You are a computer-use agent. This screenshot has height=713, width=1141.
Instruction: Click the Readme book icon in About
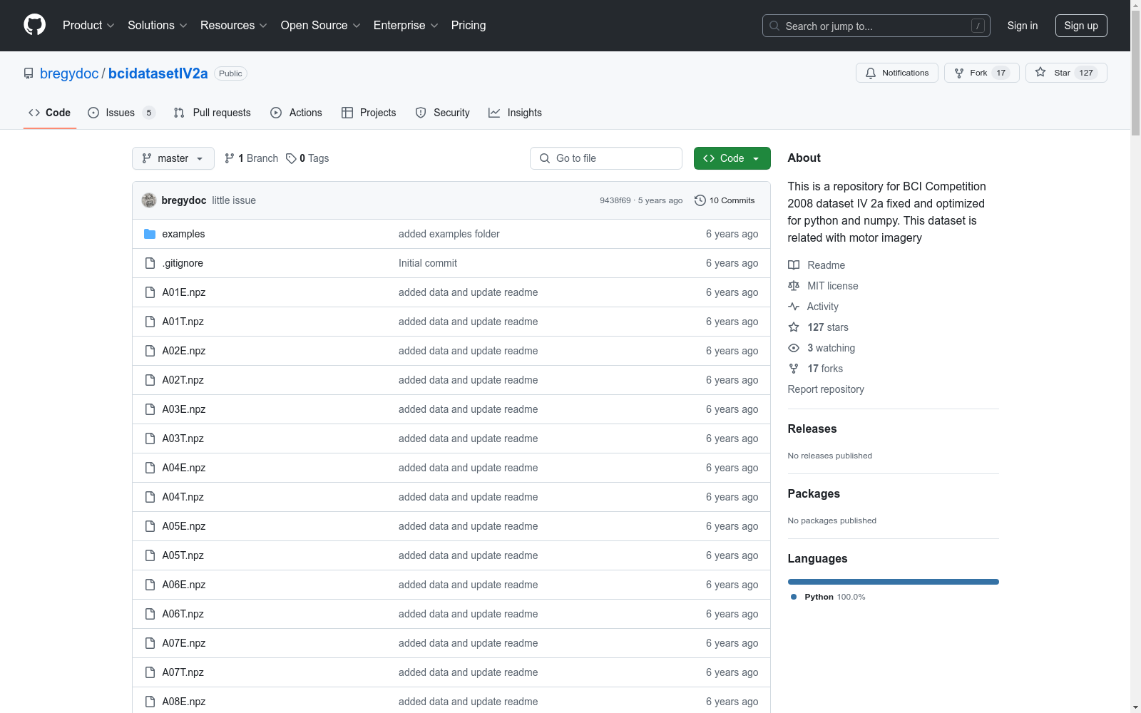[x=794, y=265]
